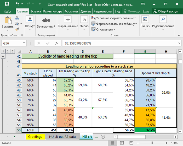The image size is (183, 146).
Task: Open the Формулы tab
Action: click(71, 12)
